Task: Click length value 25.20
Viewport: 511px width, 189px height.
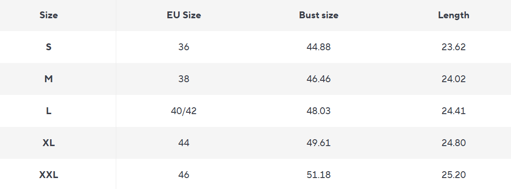Action: tap(454, 174)
